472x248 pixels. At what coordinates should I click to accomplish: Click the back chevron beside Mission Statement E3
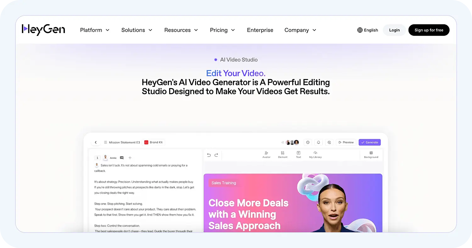click(96, 142)
